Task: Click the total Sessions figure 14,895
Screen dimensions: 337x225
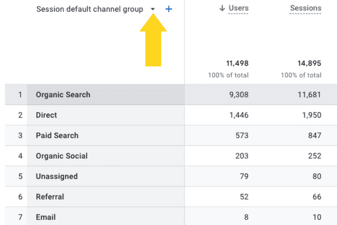Action: point(309,64)
